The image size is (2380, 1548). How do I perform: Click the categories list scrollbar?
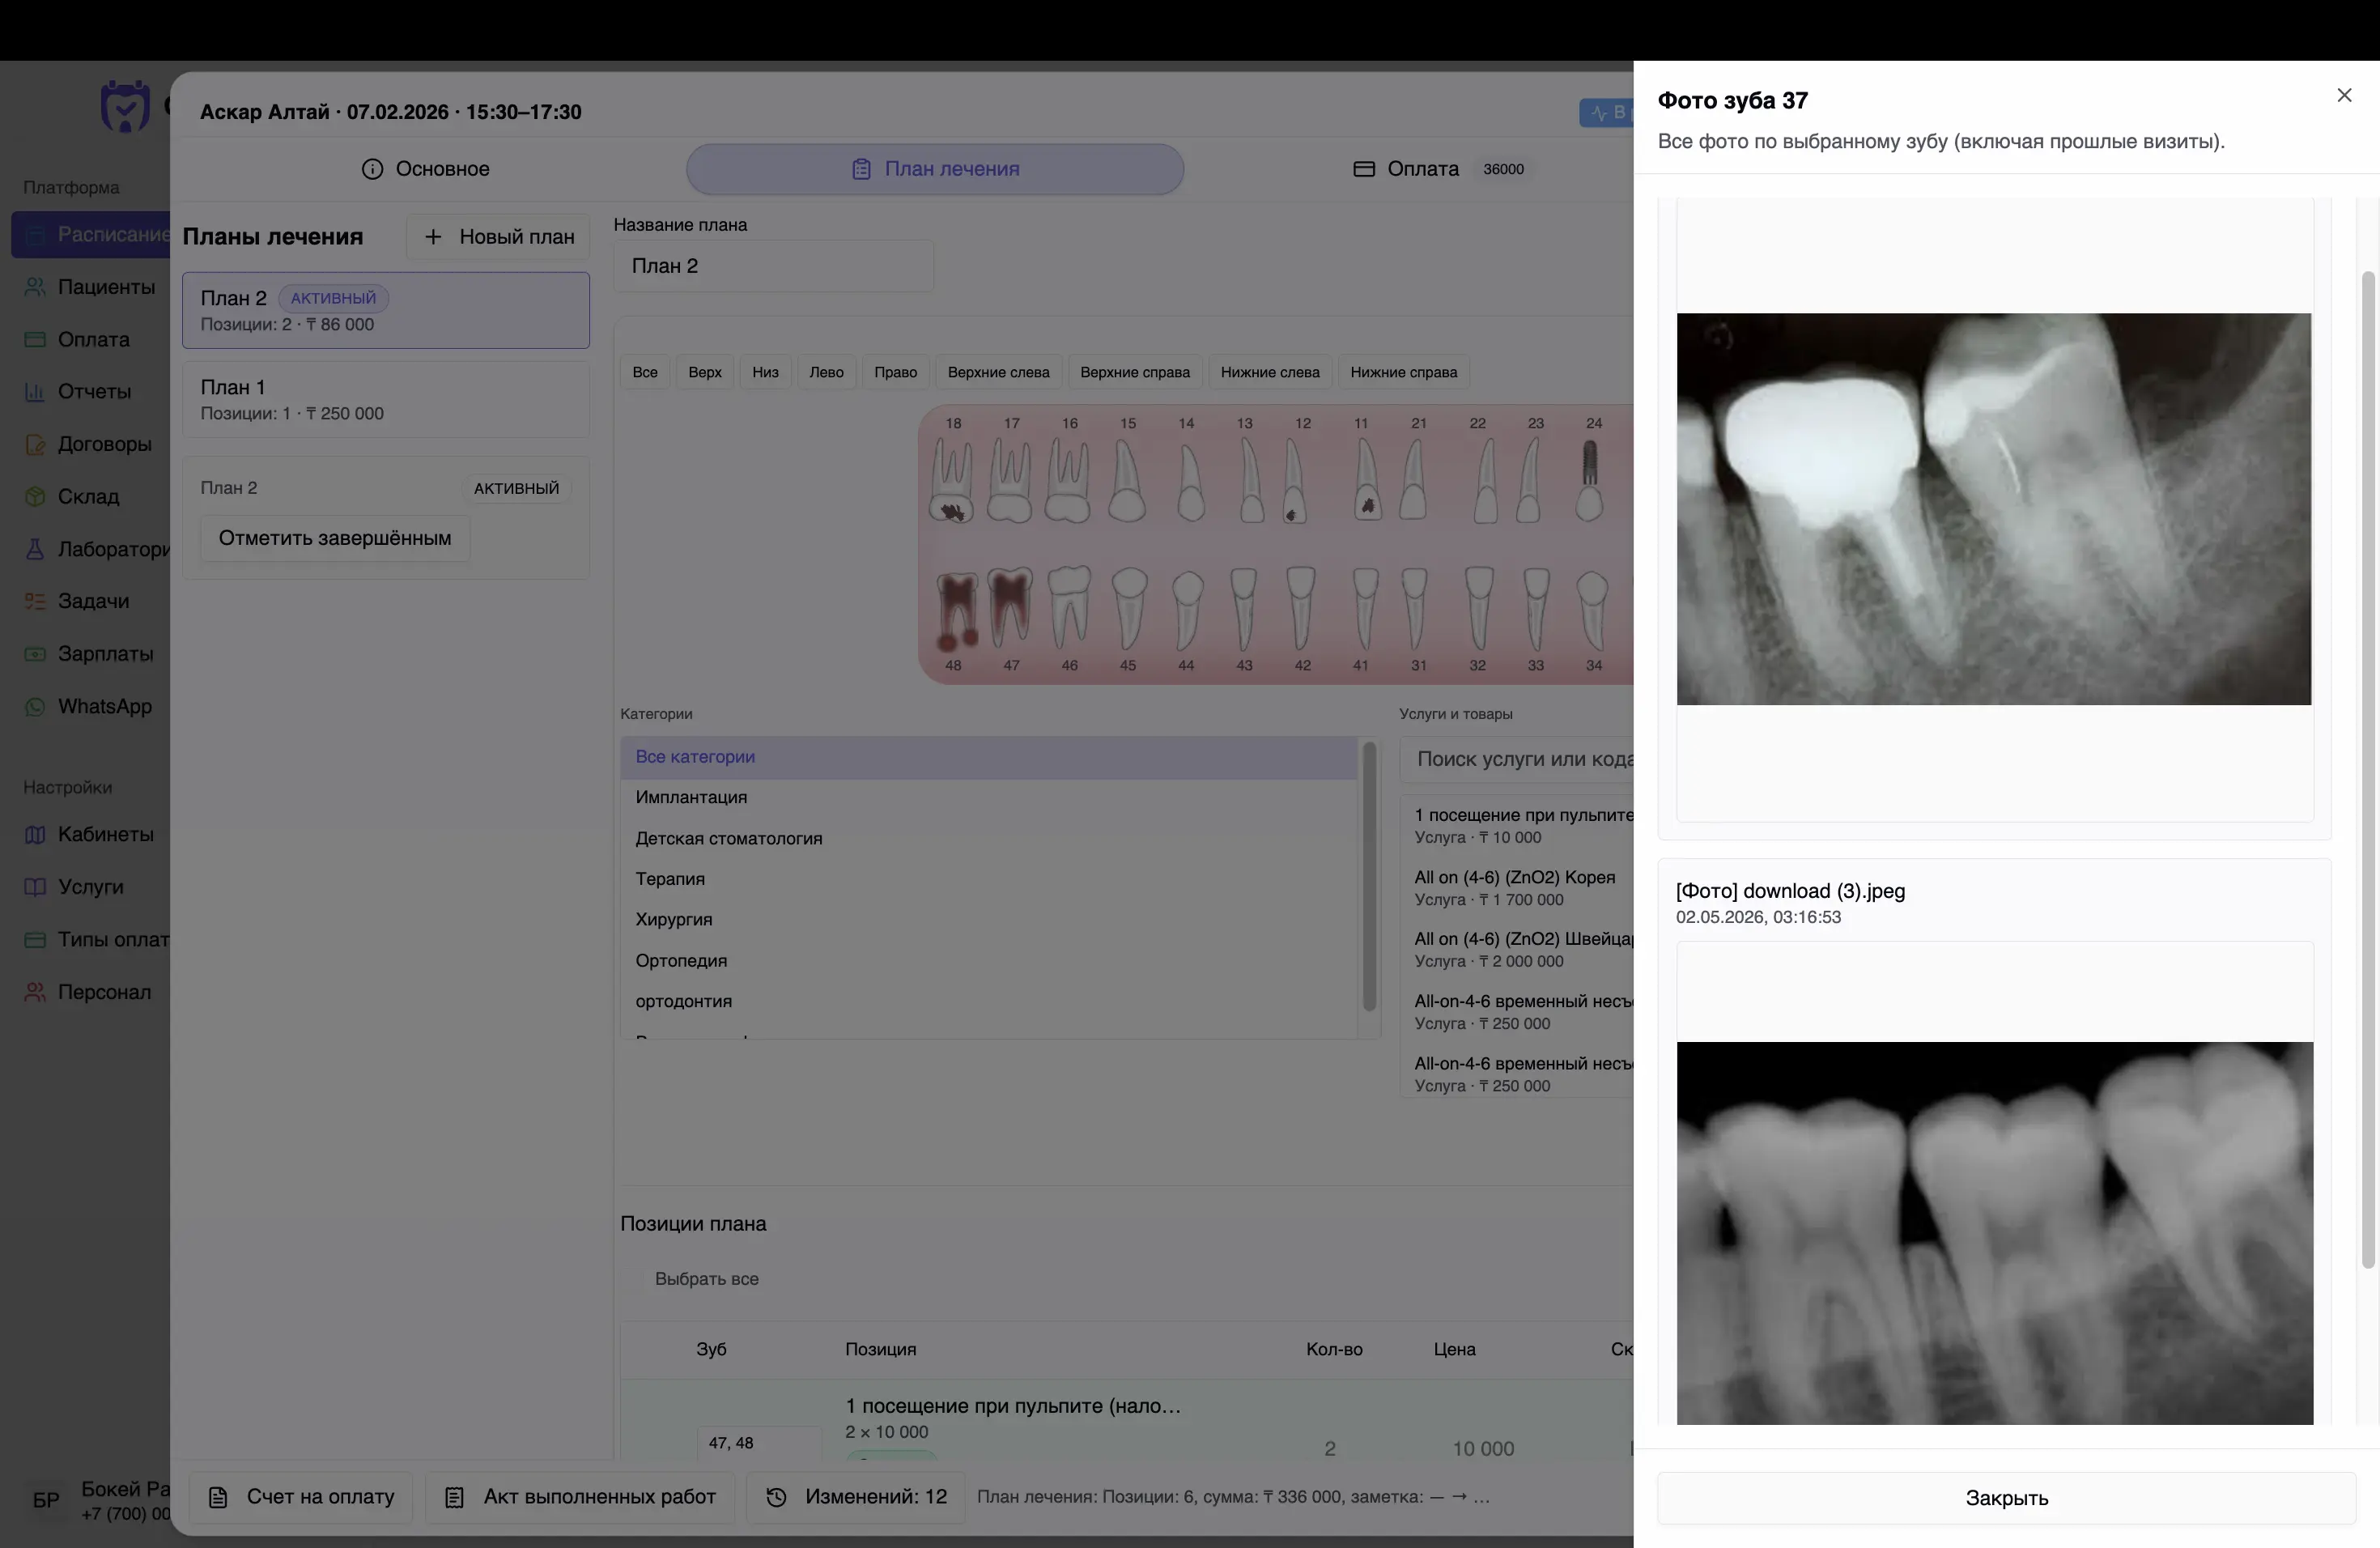(x=1369, y=877)
